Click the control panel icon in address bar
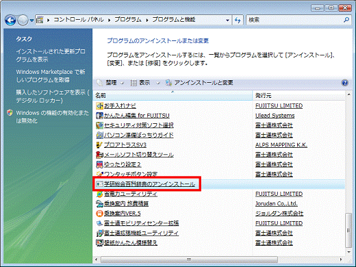Image resolution: width=356 pixels, height=267 pixels. [40, 20]
